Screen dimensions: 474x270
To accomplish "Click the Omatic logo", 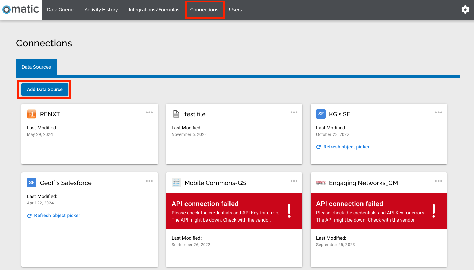I will click(x=20, y=10).
